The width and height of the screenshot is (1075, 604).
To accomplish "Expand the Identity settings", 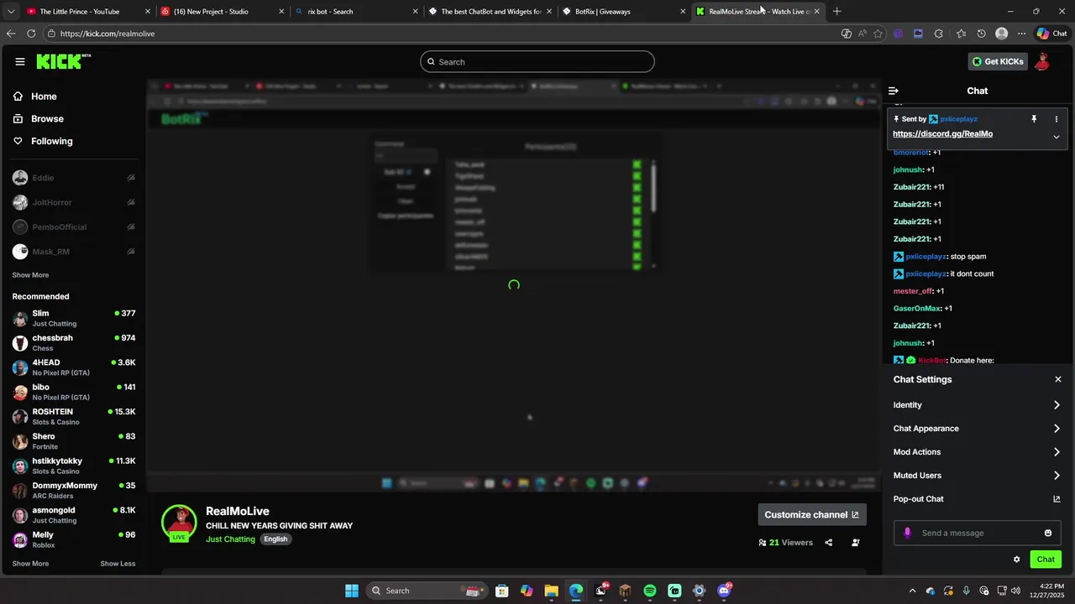I will 977,405.
